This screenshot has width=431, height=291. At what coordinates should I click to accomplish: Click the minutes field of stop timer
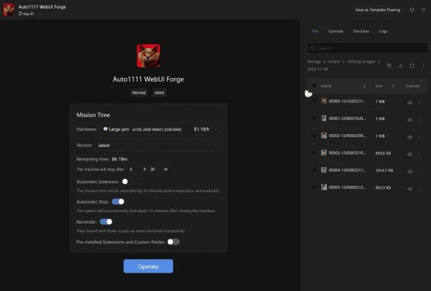[x=155, y=169]
